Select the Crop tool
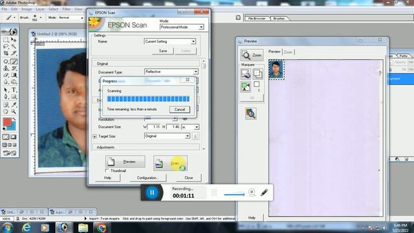Viewport: 414px width, 233px height. (6, 53)
